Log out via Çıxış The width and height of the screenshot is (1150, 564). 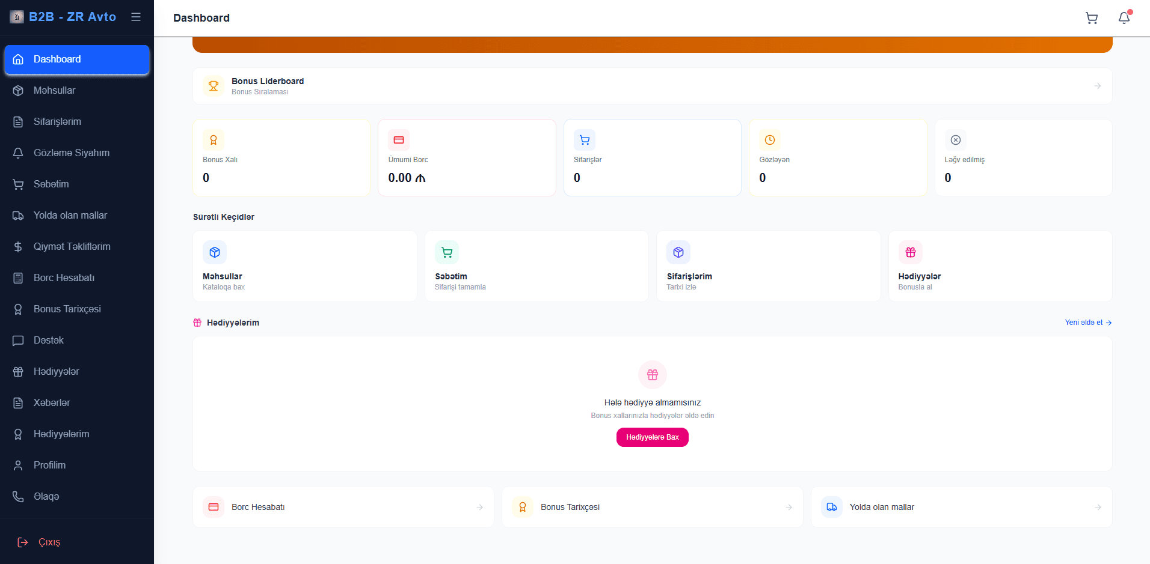point(77,542)
